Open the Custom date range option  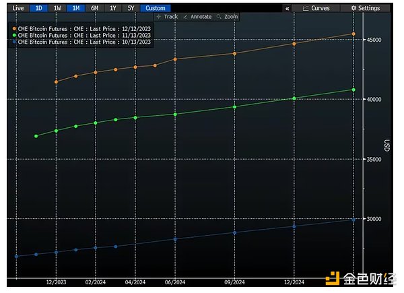154,8
